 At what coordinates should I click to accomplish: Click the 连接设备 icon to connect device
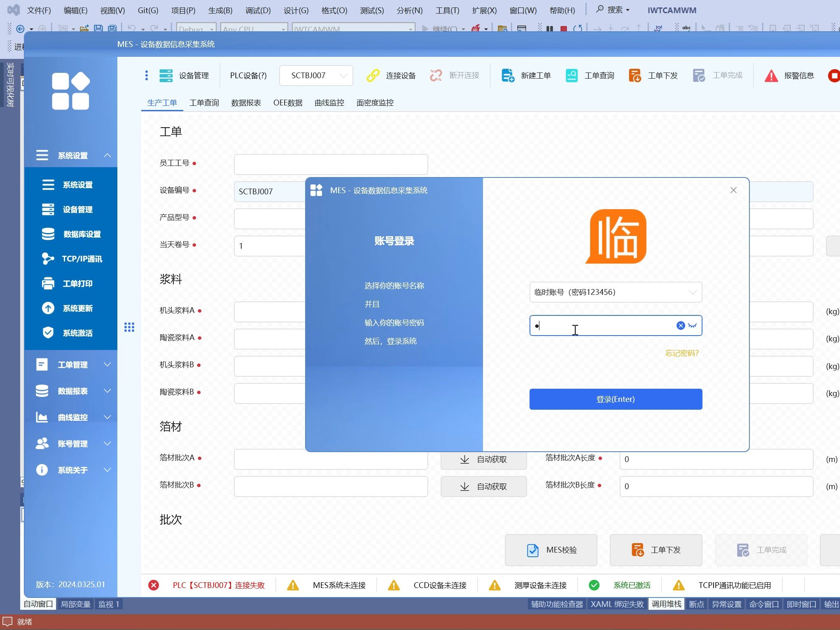click(390, 75)
